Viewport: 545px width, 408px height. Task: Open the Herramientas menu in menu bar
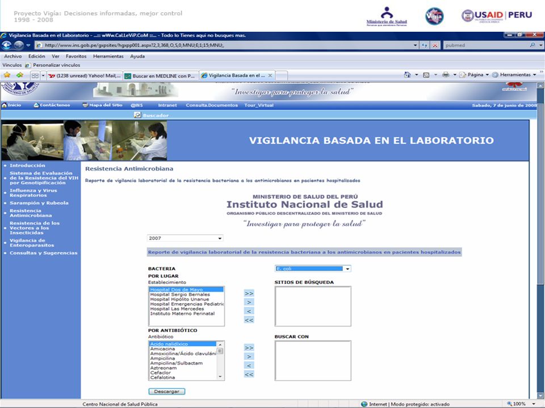(108, 56)
